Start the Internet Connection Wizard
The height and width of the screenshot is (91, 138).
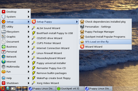pyautogui.click(x=54, y=48)
